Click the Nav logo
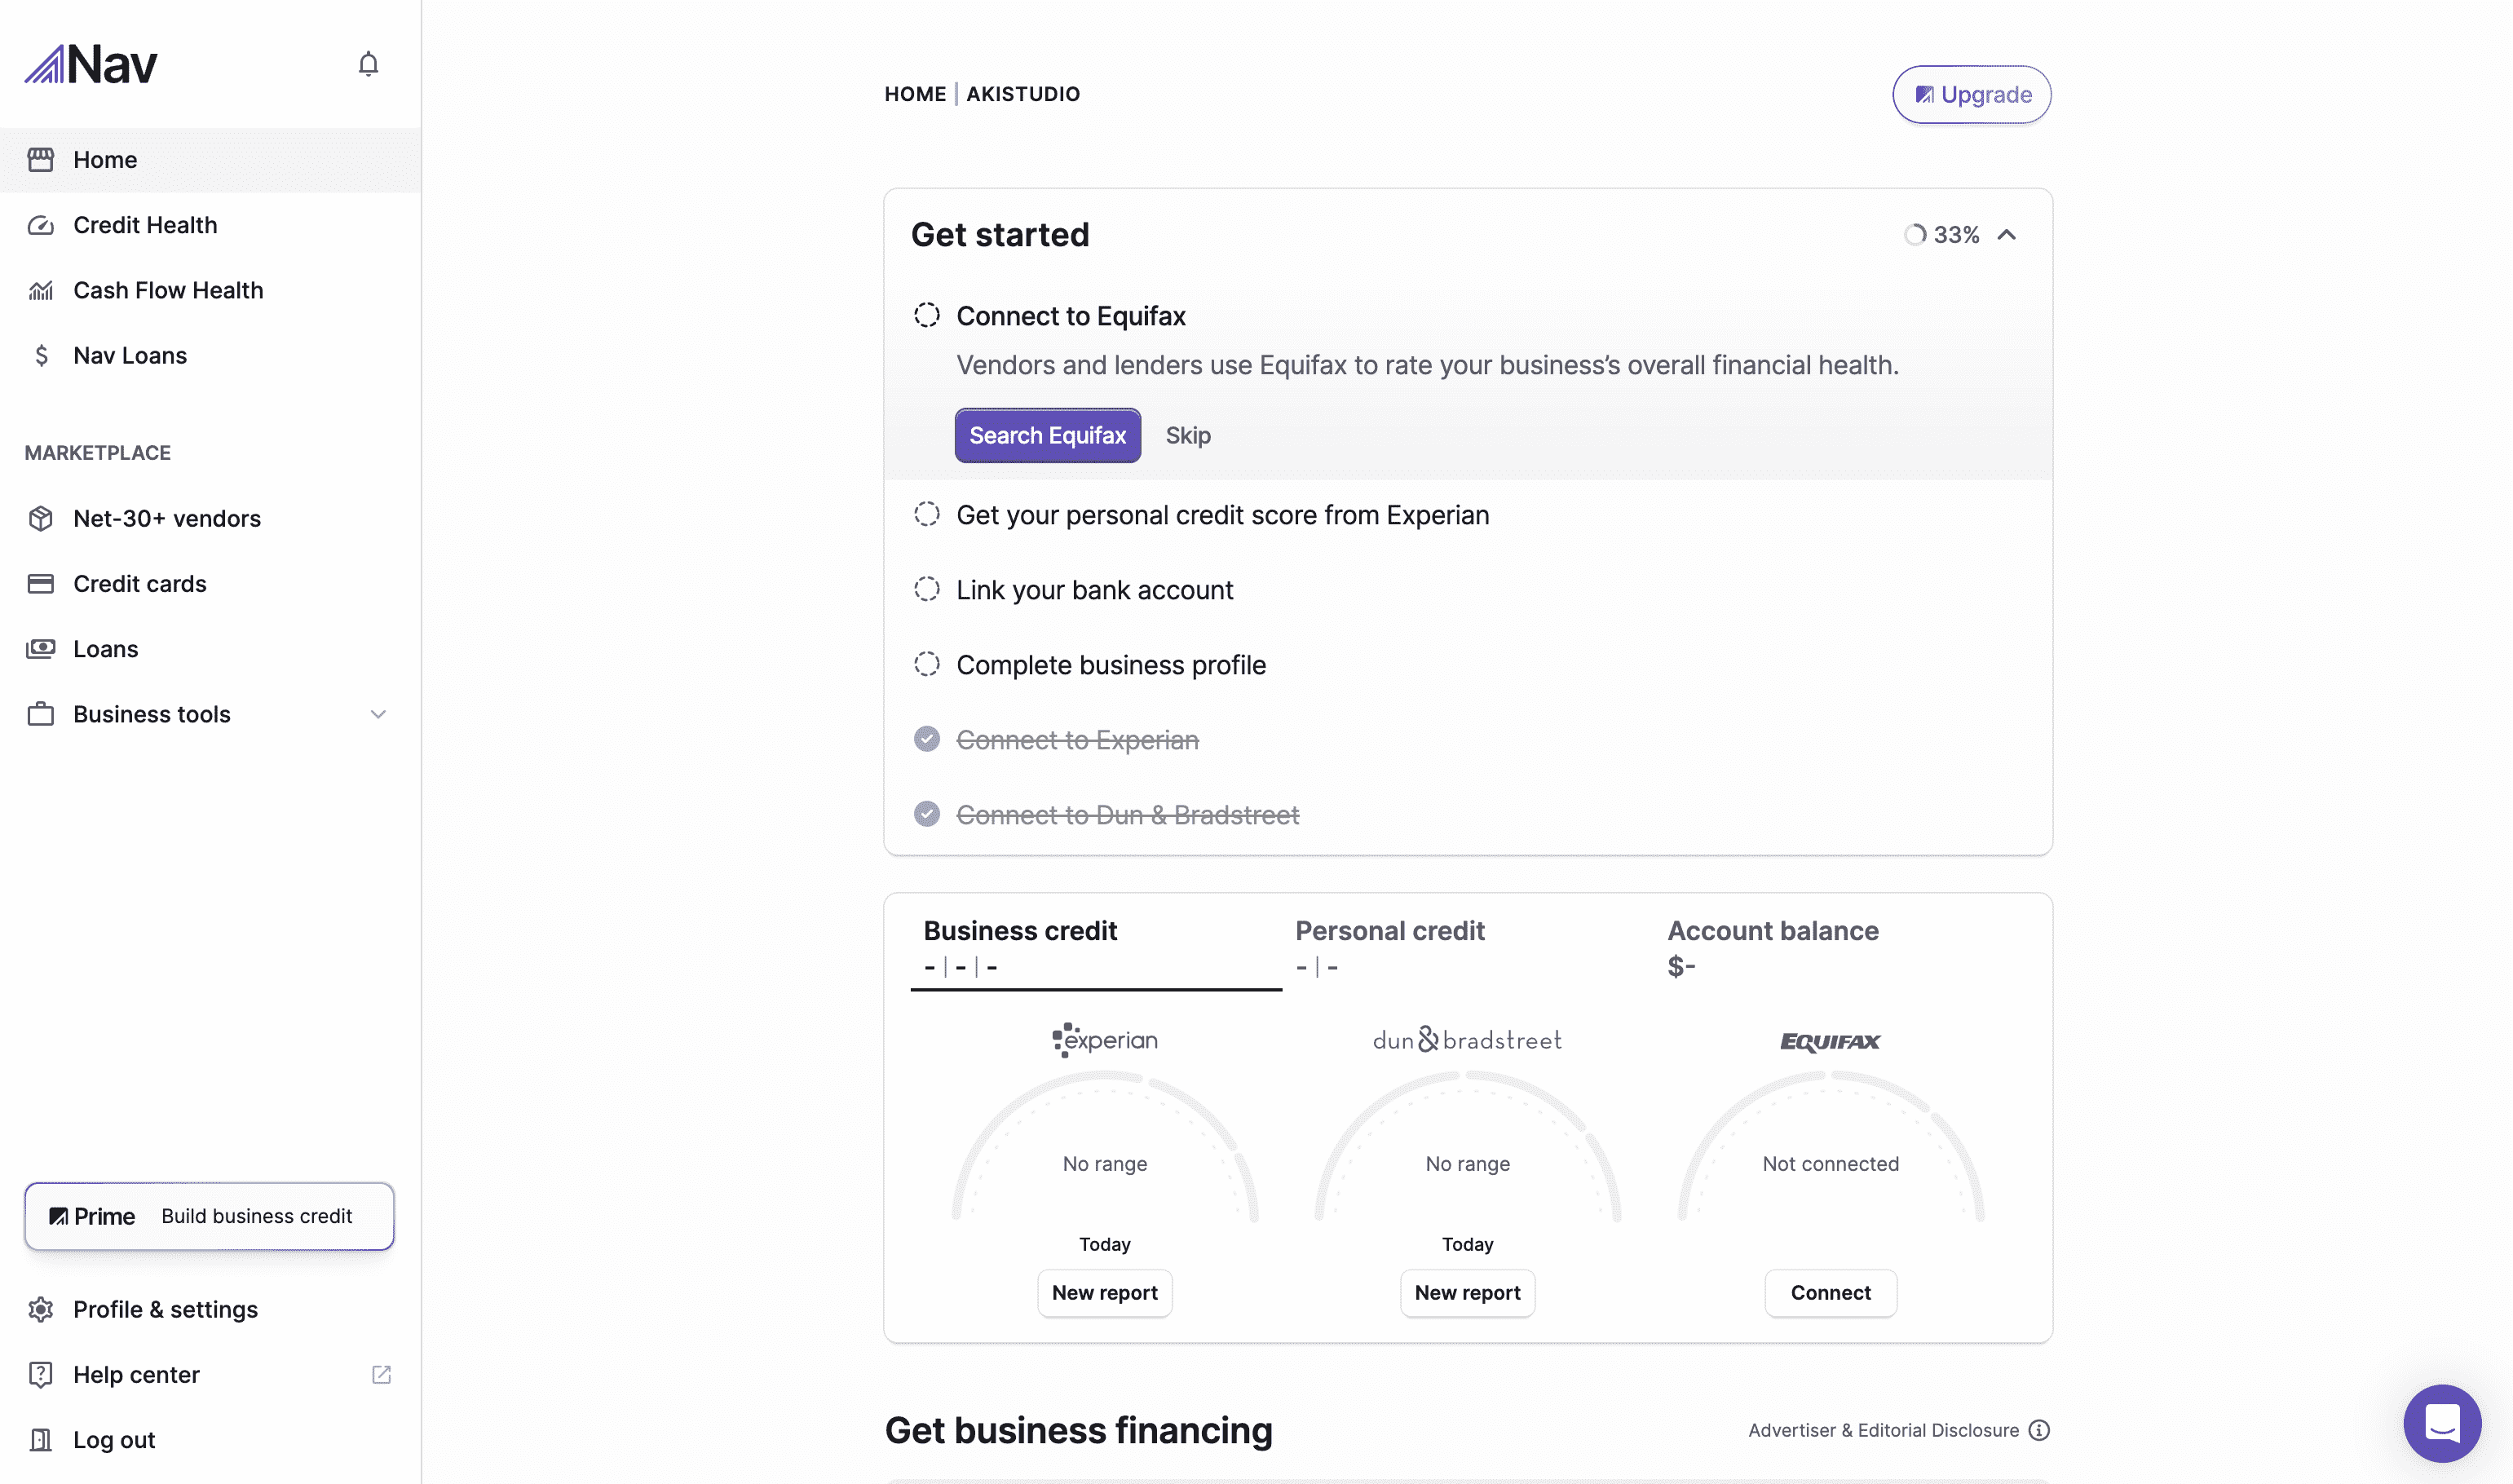Screen dimensions: 2513x1484 [91, 65]
